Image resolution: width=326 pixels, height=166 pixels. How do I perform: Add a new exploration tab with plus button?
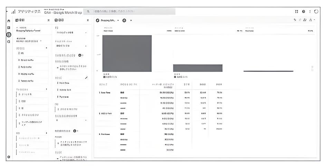(131, 20)
